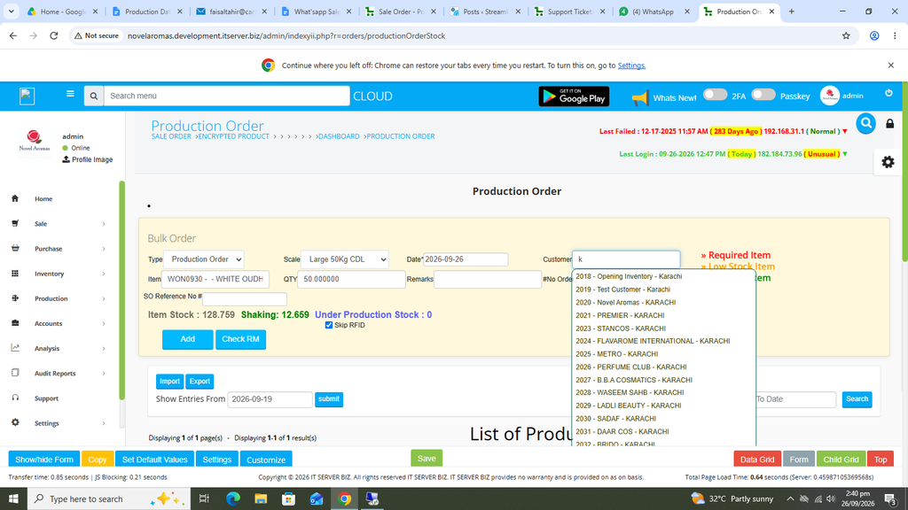908x510 pixels.
Task: Toggle the 2FA switch
Action: tap(715, 95)
